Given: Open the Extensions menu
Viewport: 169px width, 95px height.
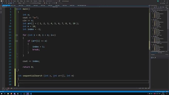Looking at the screenshot, I should 35,1.
